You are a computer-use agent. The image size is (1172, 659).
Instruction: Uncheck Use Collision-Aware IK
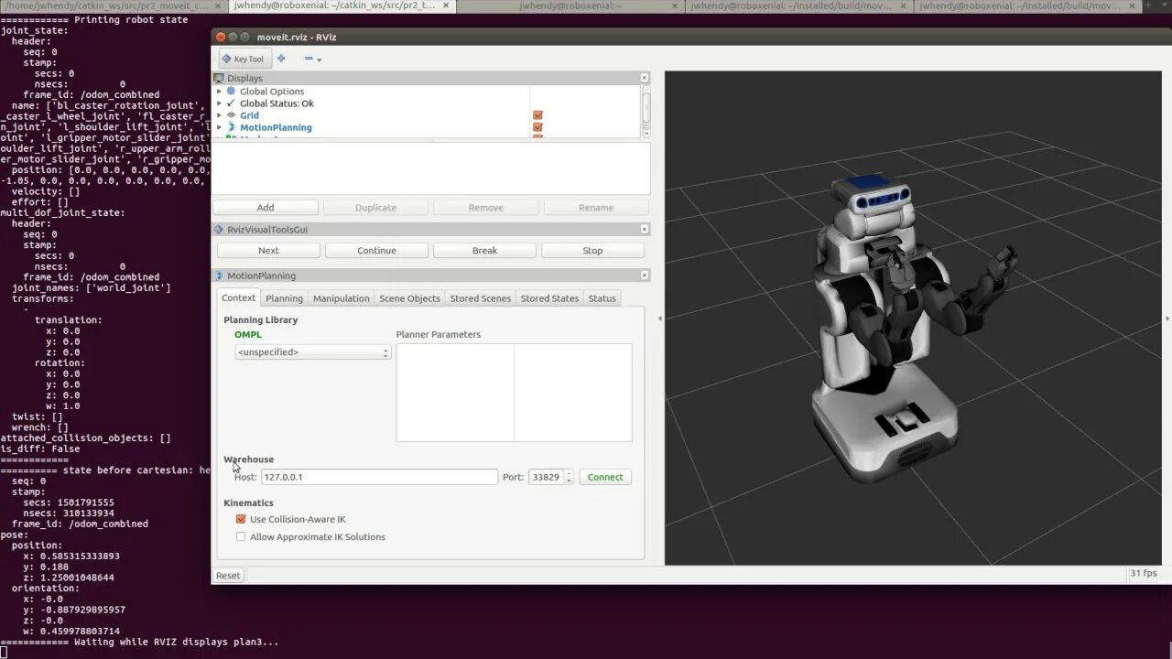point(241,519)
